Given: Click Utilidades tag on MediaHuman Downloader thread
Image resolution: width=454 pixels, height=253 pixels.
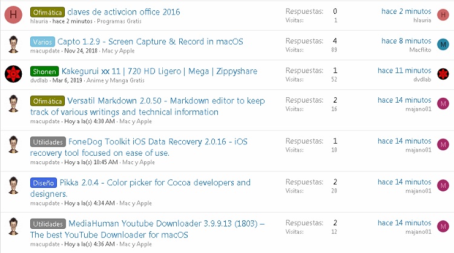Looking at the screenshot, I should point(48,224).
